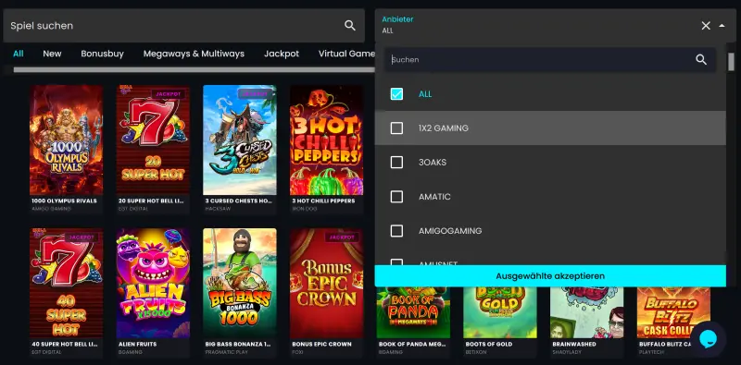741x365 pixels.
Task: Check the 1X2 GAMING provider checkbox
Action: coord(396,128)
